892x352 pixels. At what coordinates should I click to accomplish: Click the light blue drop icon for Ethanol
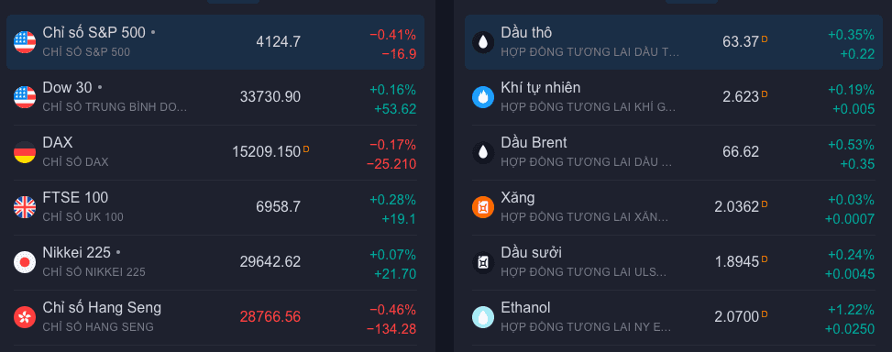483,317
